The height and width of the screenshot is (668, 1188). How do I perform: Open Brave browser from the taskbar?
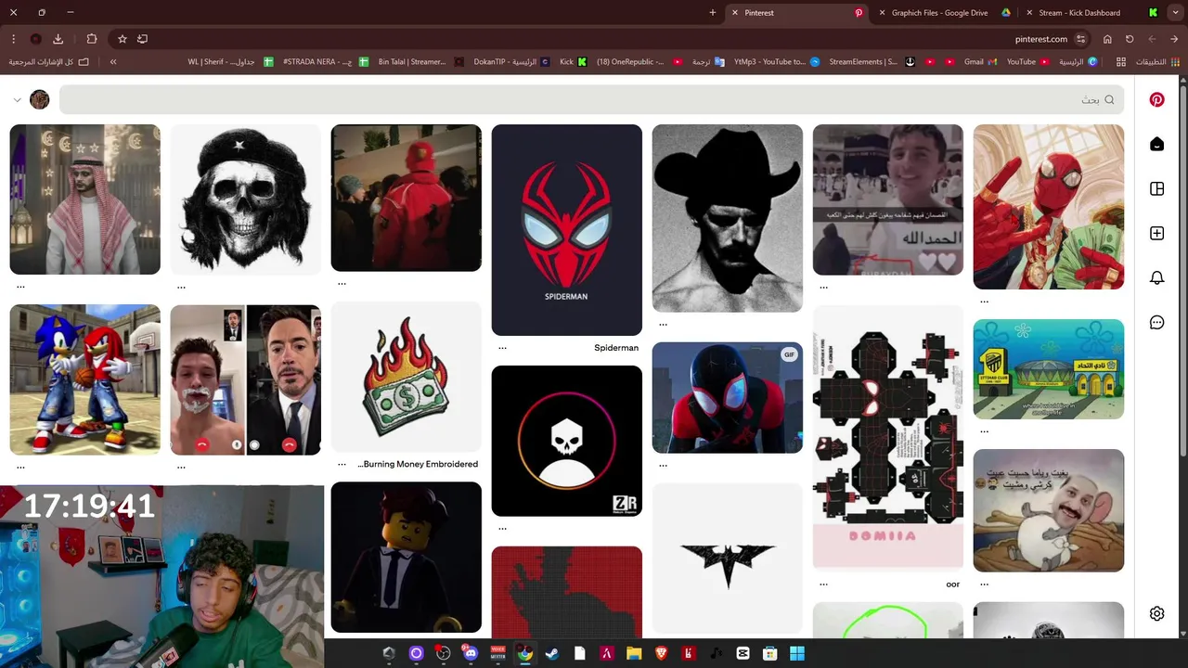[661, 653]
